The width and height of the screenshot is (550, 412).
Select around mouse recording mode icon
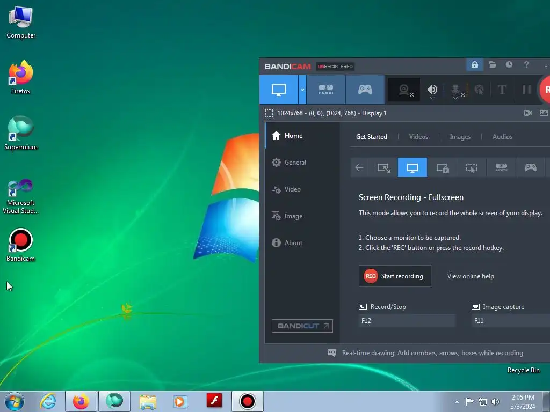coord(472,167)
